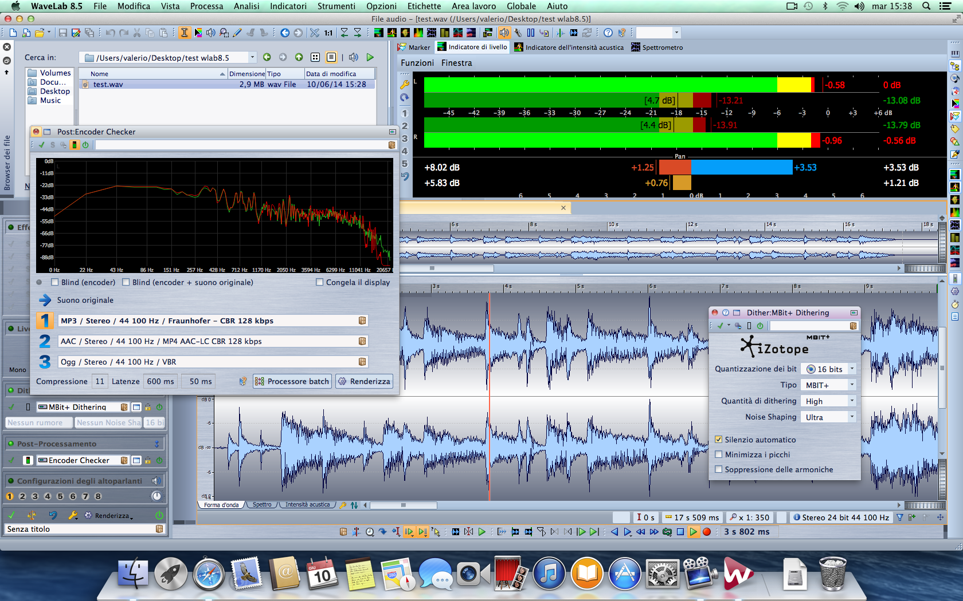Click Processore batch button
Screen dimensions: 963x601
click(292, 381)
